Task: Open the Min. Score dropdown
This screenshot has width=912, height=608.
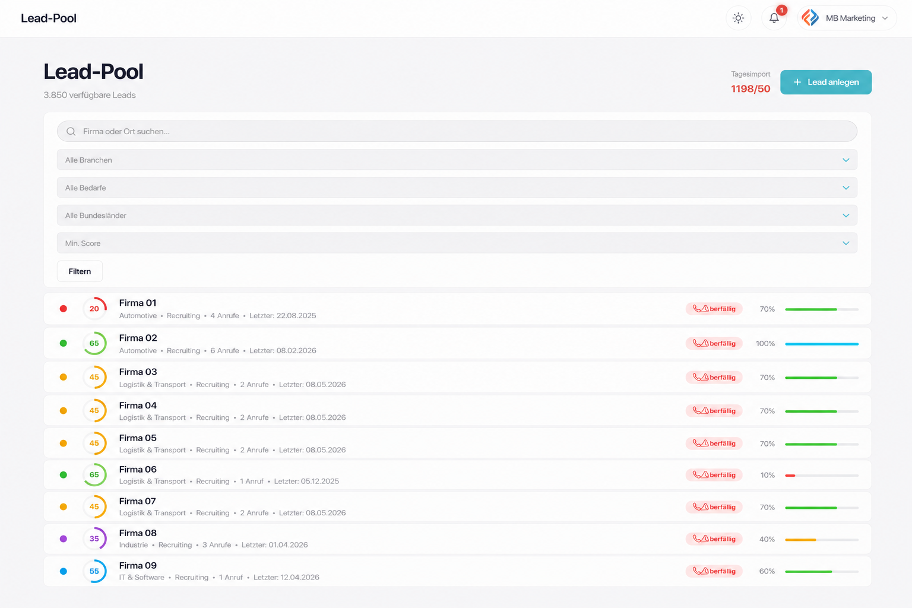Action: tap(457, 243)
